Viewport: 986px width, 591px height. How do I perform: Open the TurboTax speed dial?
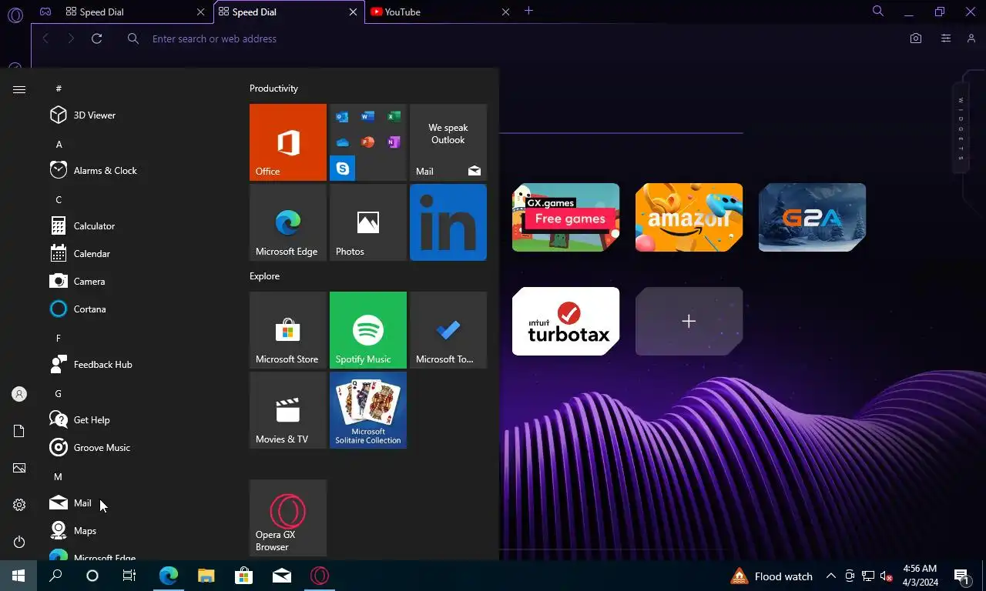click(566, 321)
